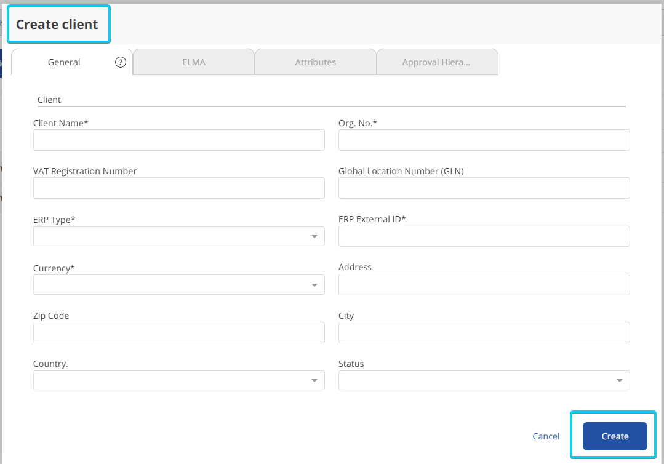Screen dimensions: 664x464
Task: Click the Create button
Action: (615, 436)
